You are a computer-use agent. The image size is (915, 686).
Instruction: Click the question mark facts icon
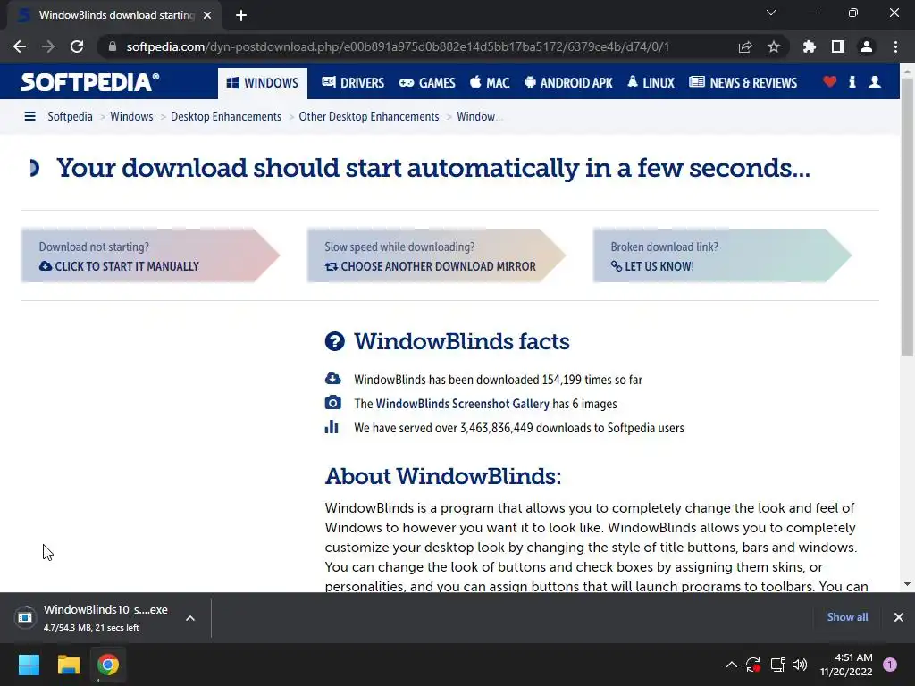[335, 341]
